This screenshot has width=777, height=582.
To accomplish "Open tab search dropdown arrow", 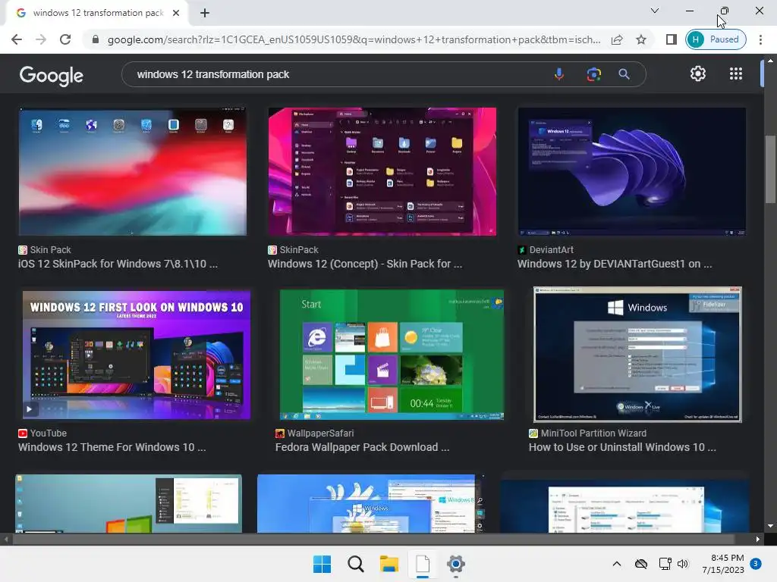I will tap(655, 11).
